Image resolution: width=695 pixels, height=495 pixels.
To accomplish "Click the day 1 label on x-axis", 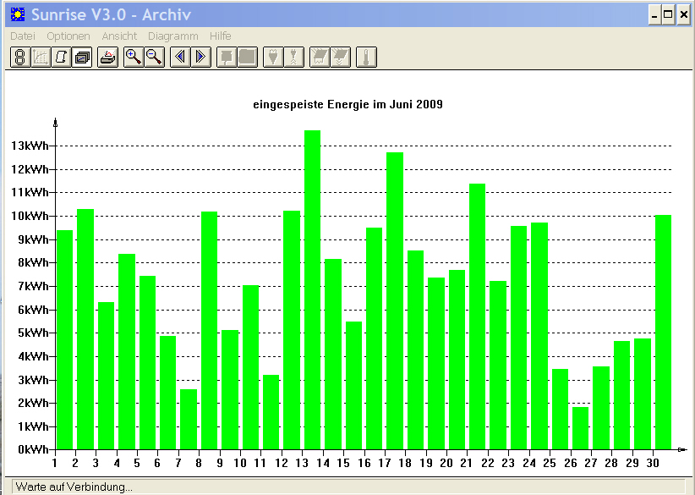I will tap(54, 463).
